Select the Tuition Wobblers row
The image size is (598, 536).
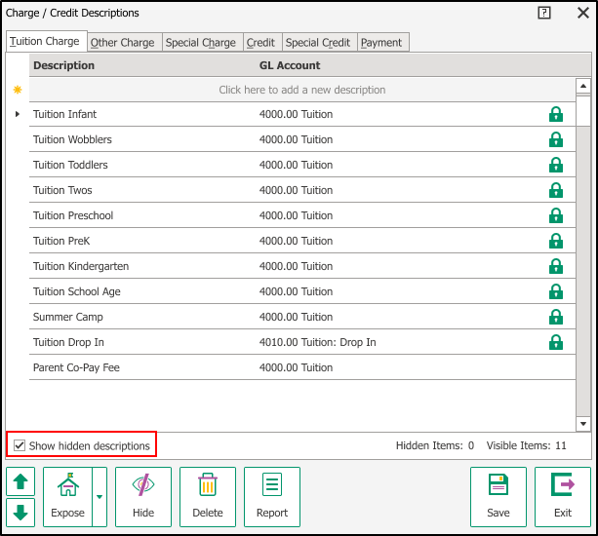302,139
